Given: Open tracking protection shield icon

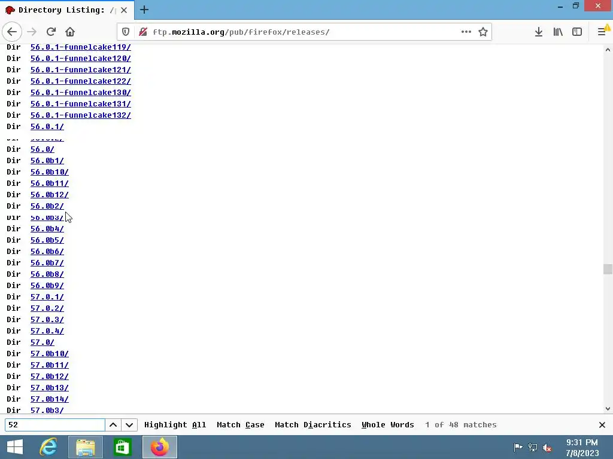Looking at the screenshot, I should 126,32.
